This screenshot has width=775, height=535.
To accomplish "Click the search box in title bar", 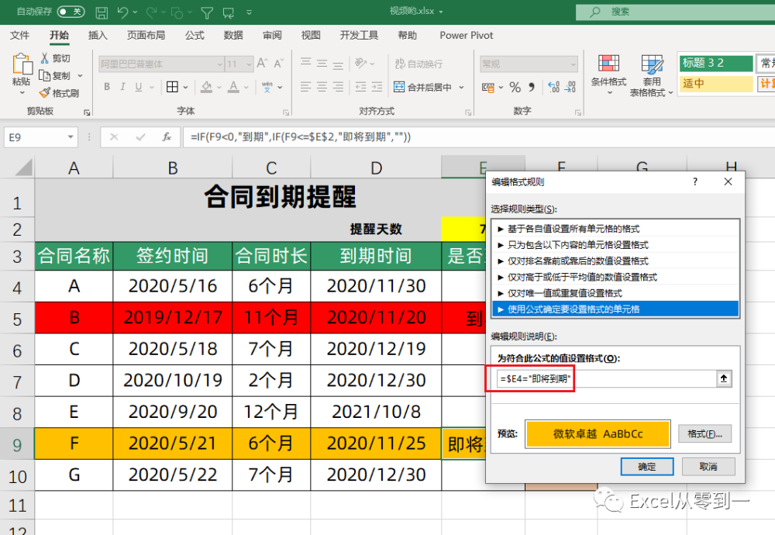I will pos(675,12).
